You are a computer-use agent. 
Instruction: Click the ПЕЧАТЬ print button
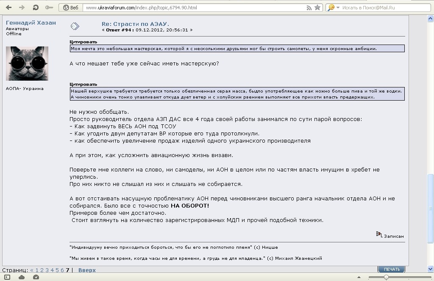(391, 270)
